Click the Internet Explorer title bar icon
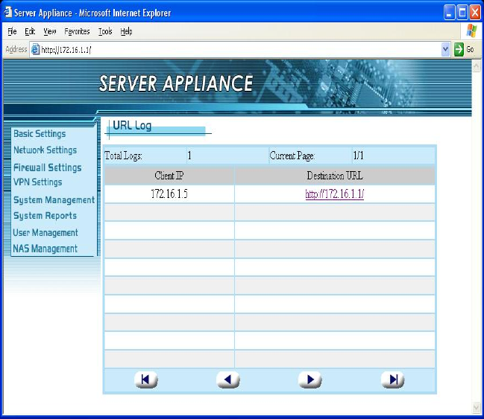Screen dimensions: 484x419 point(8,13)
